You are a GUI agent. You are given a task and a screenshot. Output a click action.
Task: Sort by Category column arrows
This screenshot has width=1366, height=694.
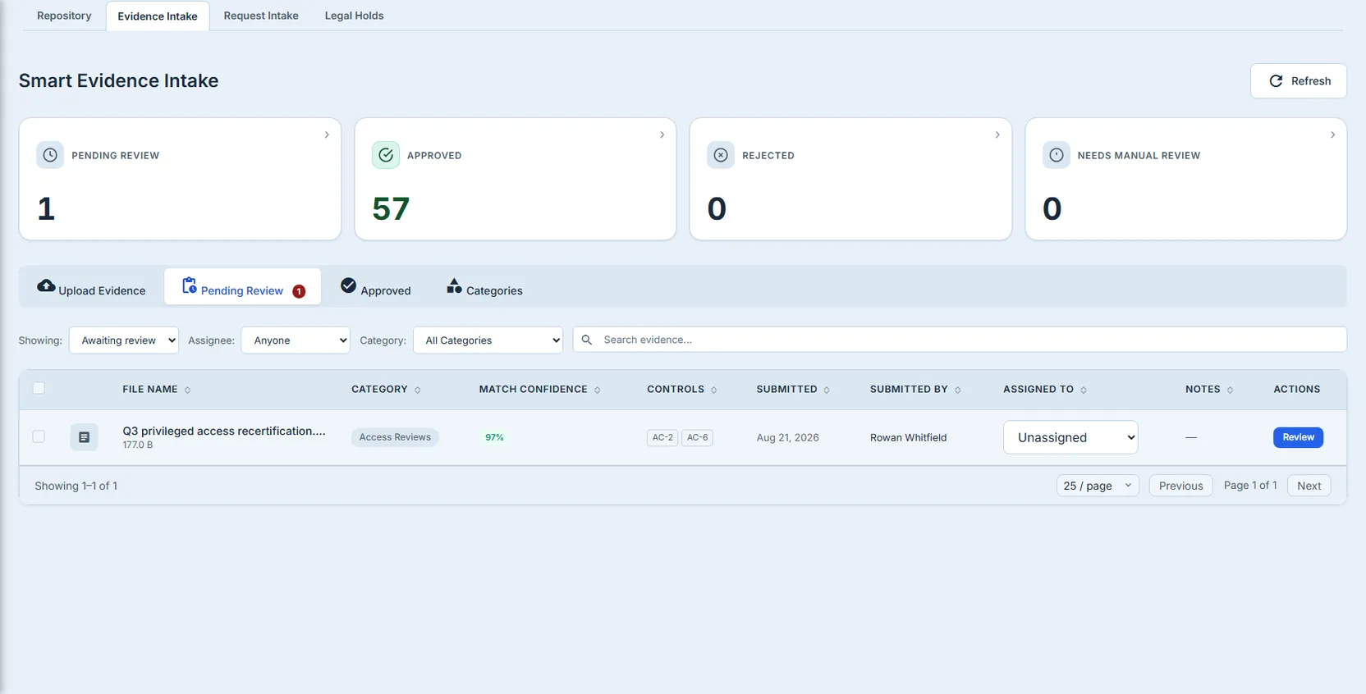[x=418, y=390]
